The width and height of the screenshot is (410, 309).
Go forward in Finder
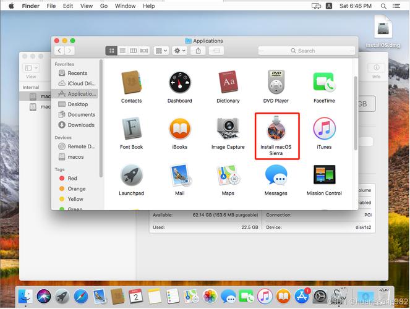[x=69, y=51]
